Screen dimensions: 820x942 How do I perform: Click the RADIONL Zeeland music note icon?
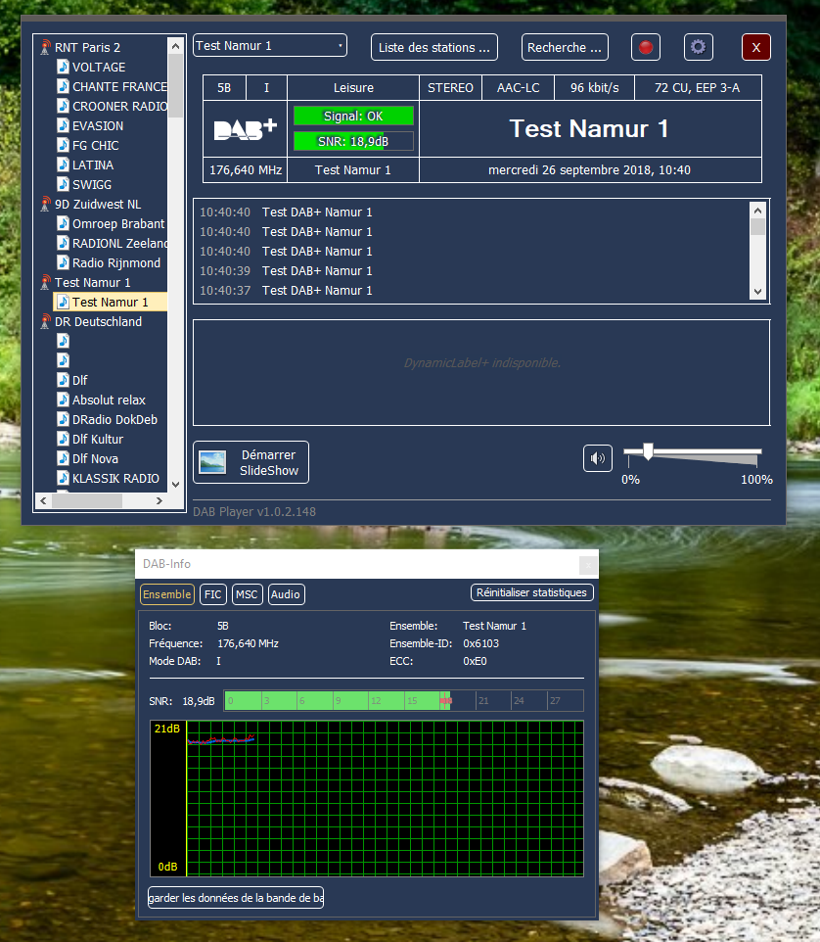click(63, 243)
